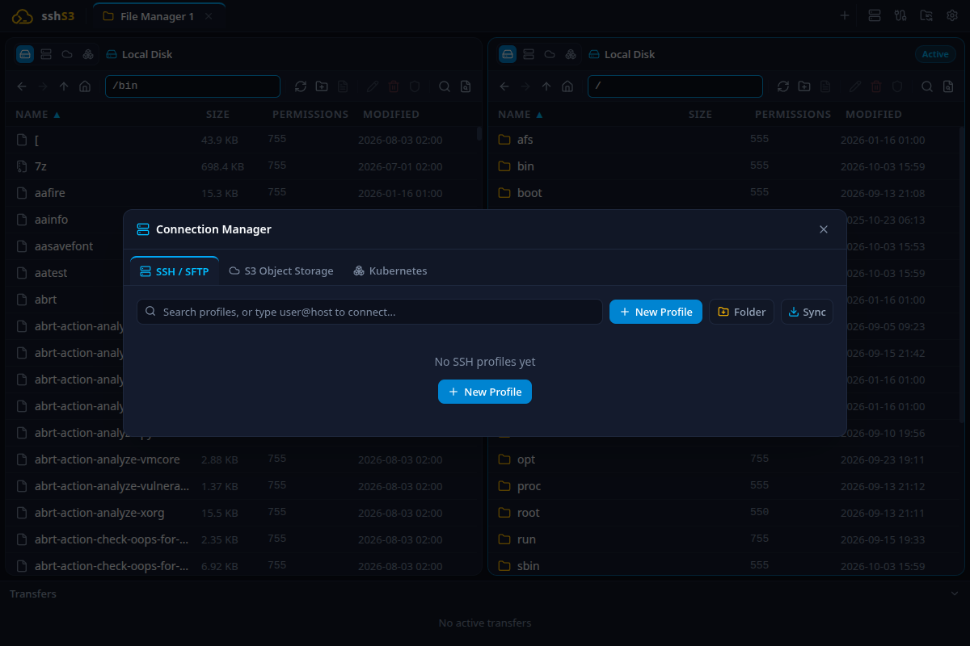
Task: Click the New Profile button beside search
Action: pyautogui.click(x=656, y=312)
